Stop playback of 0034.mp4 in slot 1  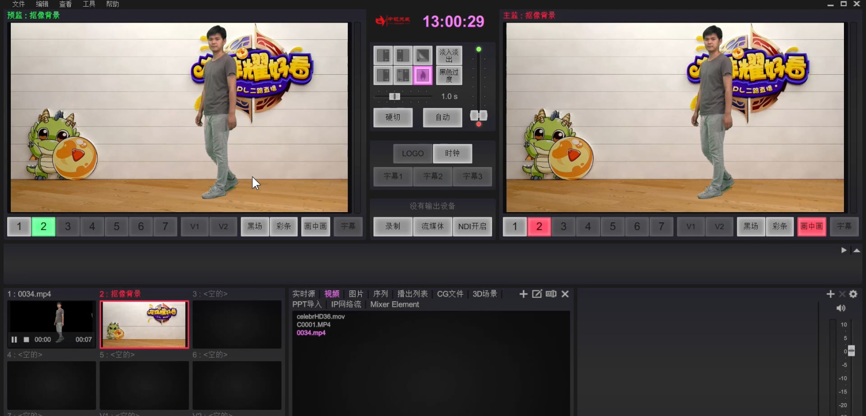pos(26,340)
